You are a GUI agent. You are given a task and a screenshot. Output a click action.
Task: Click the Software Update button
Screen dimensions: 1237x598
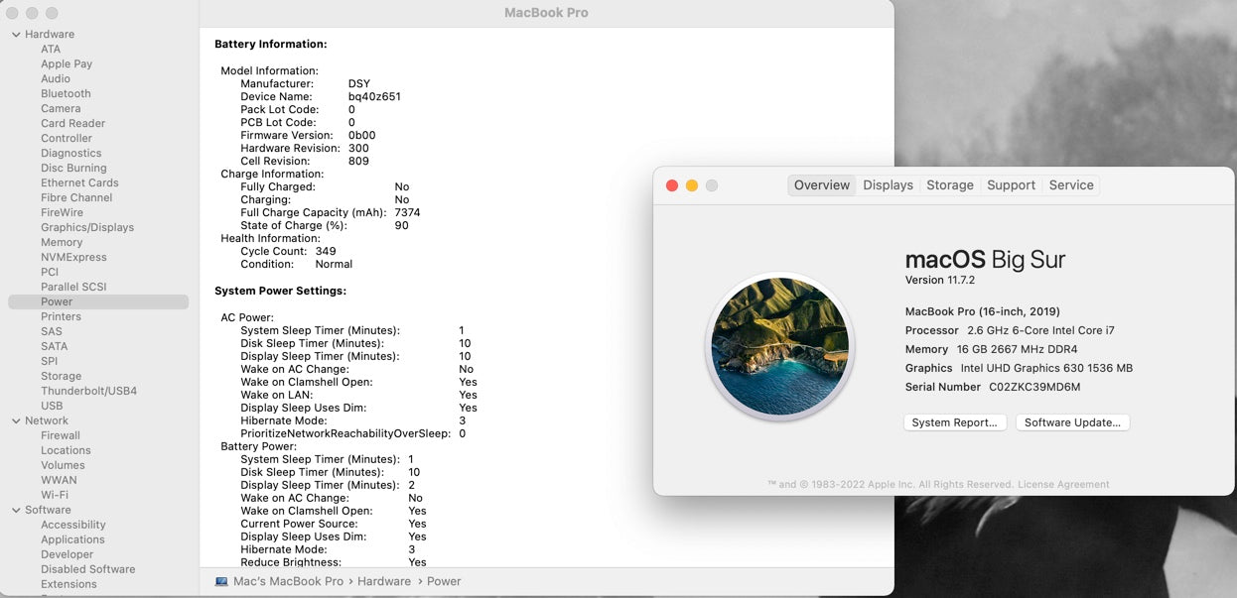click(x=1072, y=422)
